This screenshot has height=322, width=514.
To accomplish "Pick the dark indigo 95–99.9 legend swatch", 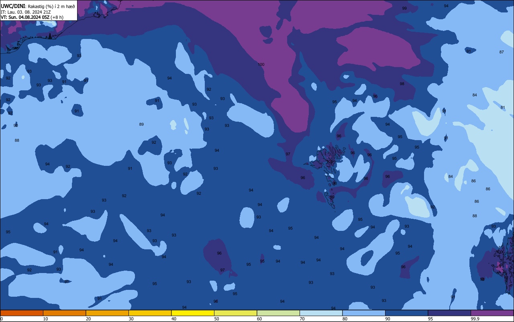I will [449, 313].
